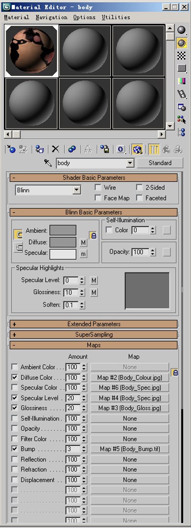Collapse the Maps rollout

click(93, 345)
